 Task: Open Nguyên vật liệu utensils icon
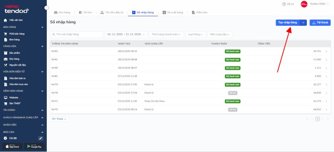point(5,65)
